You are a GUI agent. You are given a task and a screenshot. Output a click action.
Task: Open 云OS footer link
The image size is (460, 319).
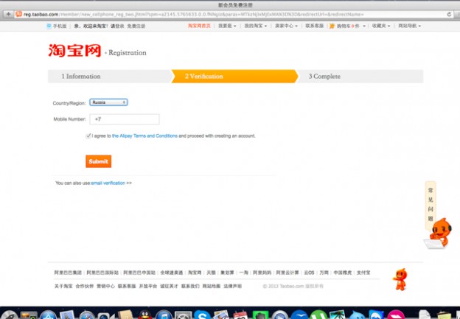point(309,273)
